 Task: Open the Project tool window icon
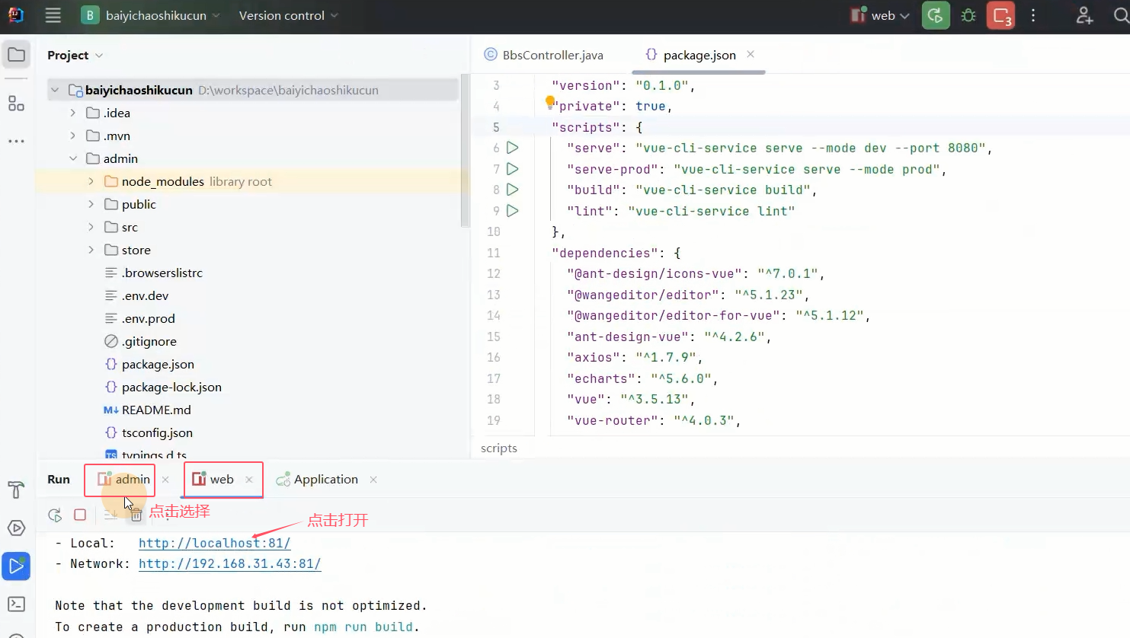(x=16, y=54)
